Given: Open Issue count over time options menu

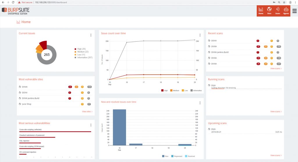Looking at the screenshot, I should pyautogui.click(x=200, y=35).
